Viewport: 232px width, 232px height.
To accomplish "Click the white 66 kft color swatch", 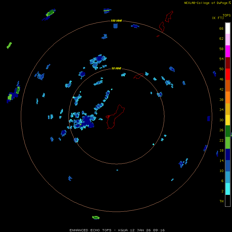I will [228, 28].
